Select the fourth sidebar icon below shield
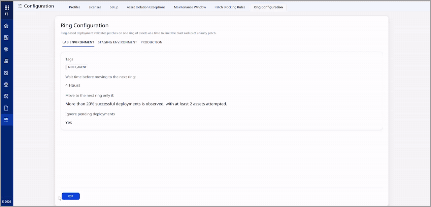Viewport: 431px width, 207px height. coord(6,61)
